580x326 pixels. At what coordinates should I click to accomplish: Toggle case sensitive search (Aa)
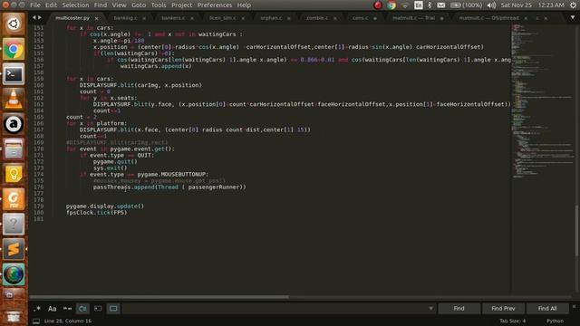(53, 308)
